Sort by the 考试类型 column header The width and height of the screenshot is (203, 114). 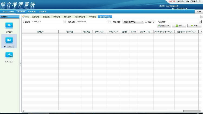(x=87, y=32)
